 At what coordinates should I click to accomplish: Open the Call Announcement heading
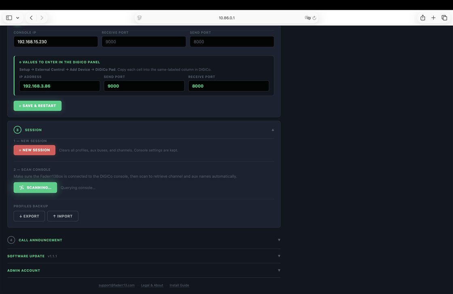click(40, 240)
